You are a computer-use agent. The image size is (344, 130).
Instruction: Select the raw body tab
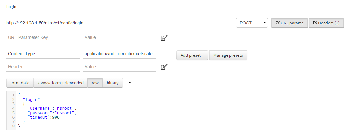[95, 83]
